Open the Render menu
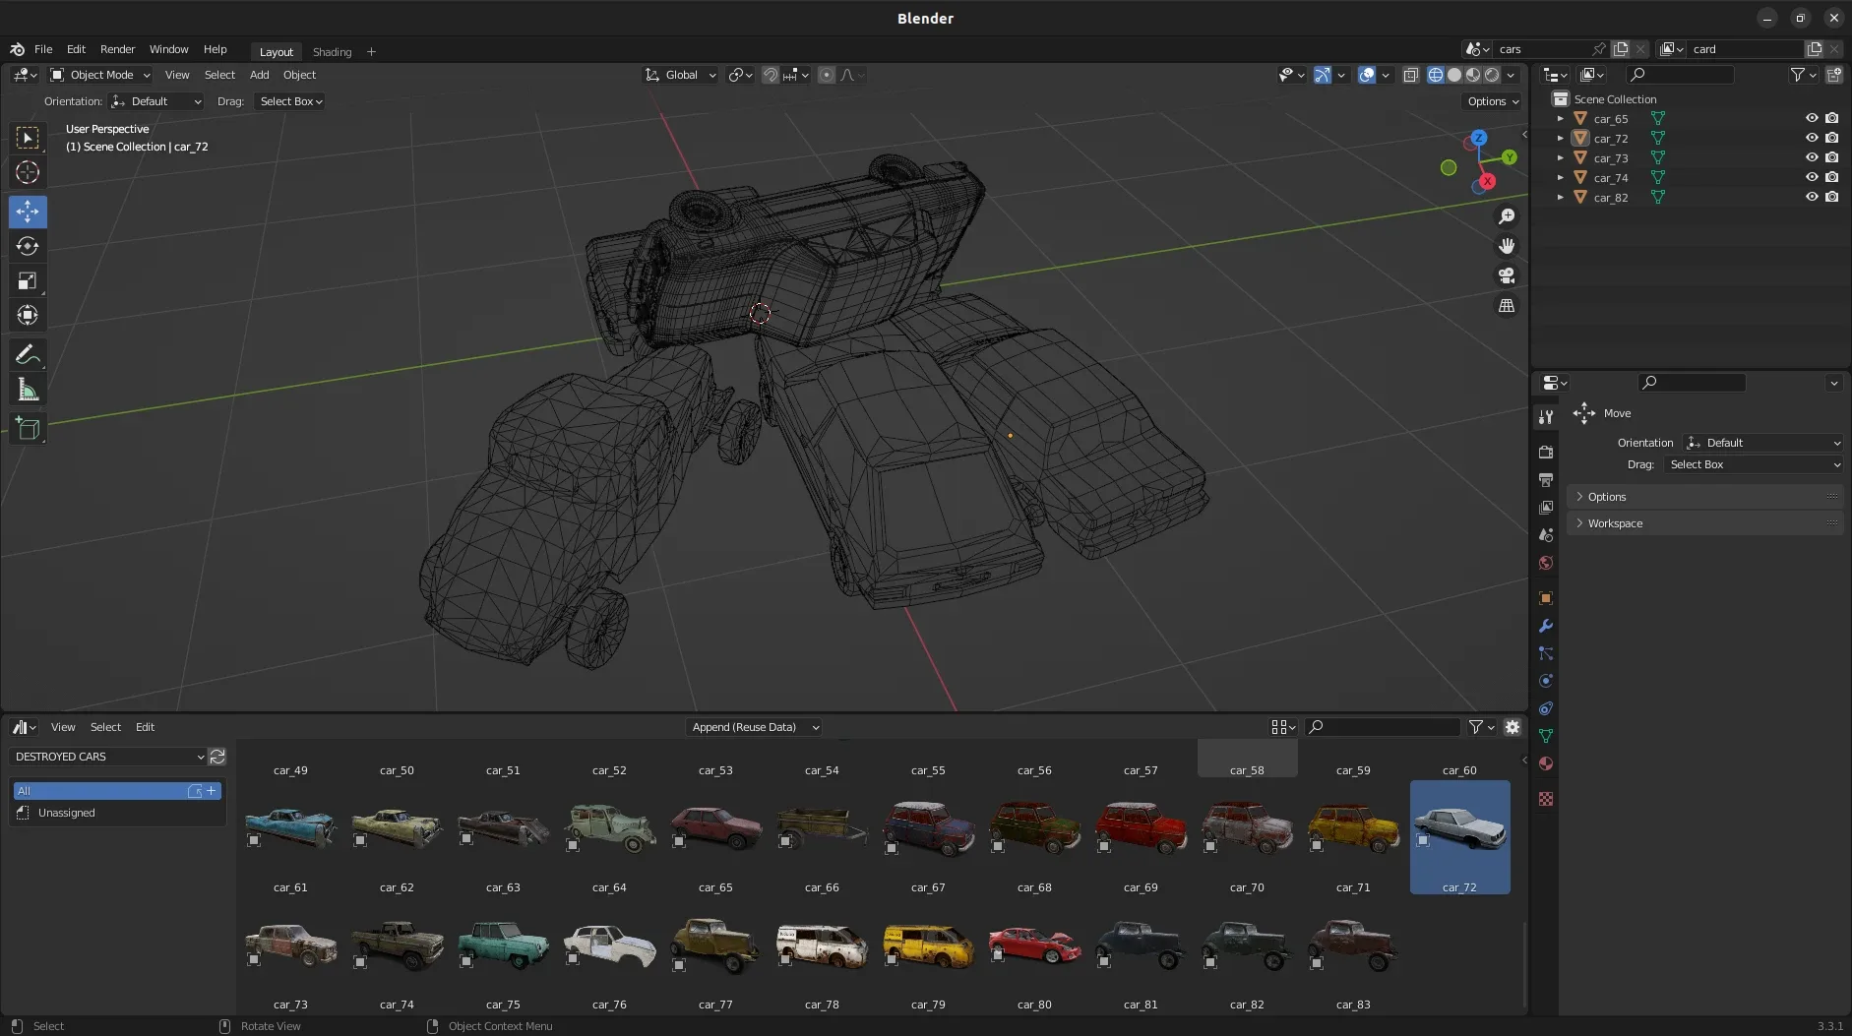The width and height of the screenshot is (1852, 1036). coord(117,49)
